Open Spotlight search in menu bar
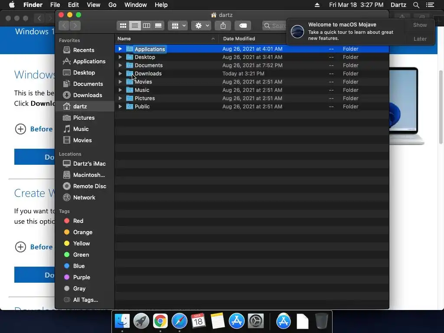The height and width of the screenshot is (333, 444). [x=416, y=5]
